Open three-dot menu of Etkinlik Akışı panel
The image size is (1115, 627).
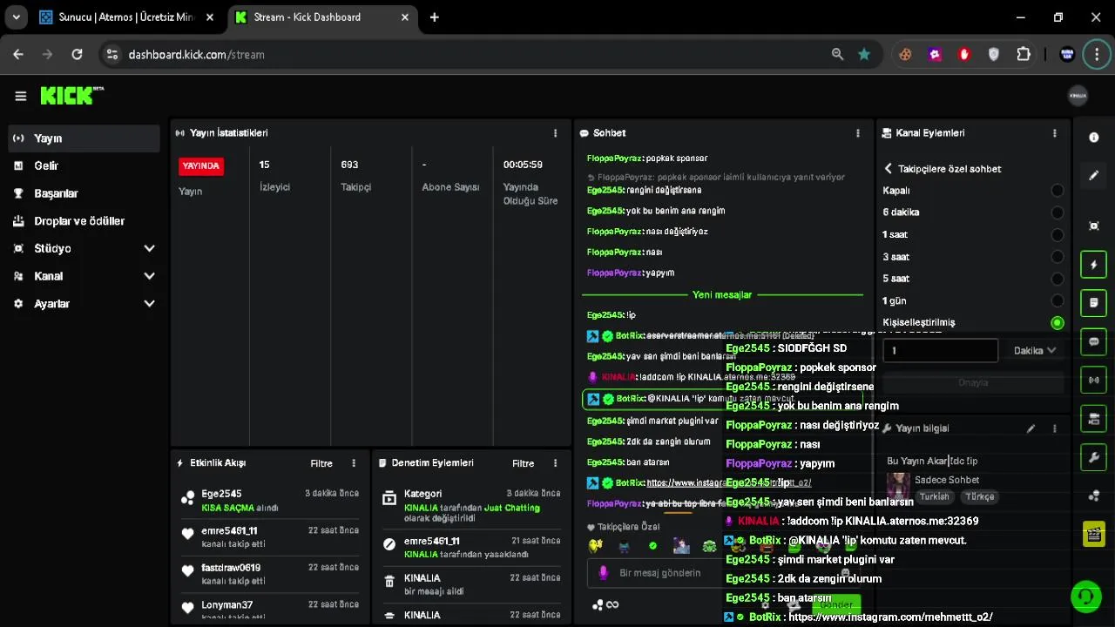coord(353,463)
